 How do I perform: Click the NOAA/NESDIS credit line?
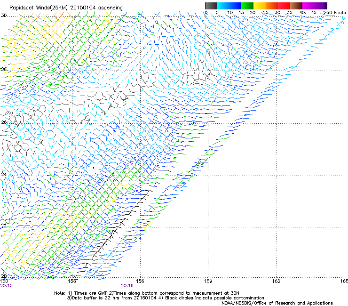click(x=277, y=303)
